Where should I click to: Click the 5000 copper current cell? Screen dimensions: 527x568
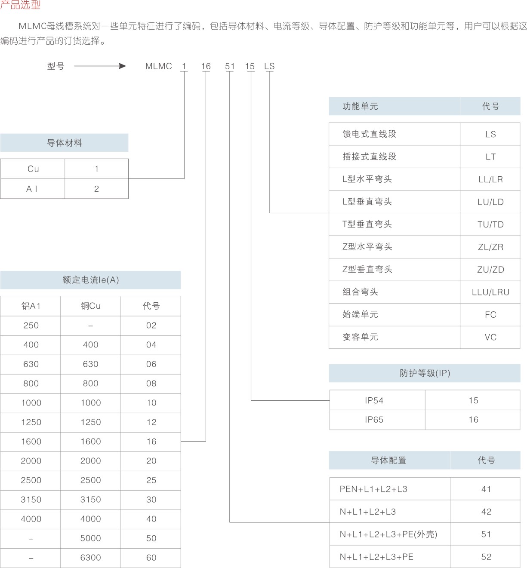coord(90,538)
